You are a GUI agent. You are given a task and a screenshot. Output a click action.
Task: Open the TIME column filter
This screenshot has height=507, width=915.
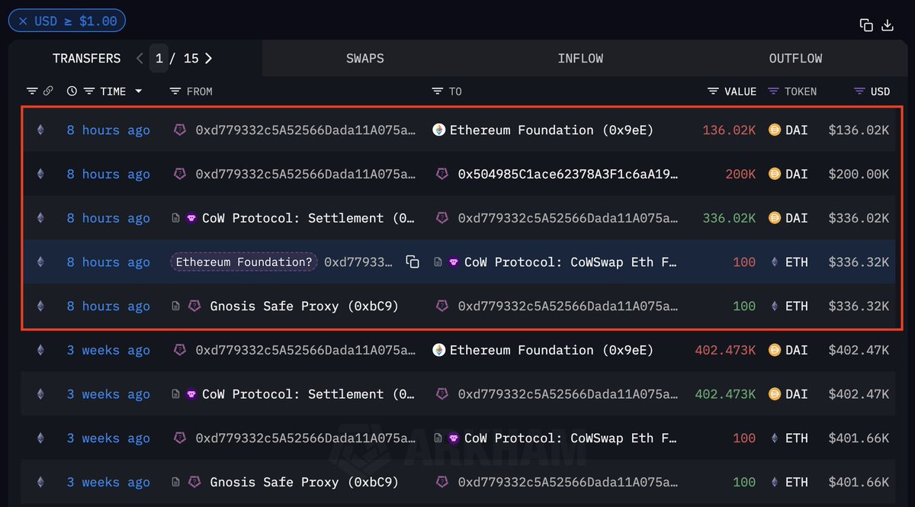click(x=89, y=91)
